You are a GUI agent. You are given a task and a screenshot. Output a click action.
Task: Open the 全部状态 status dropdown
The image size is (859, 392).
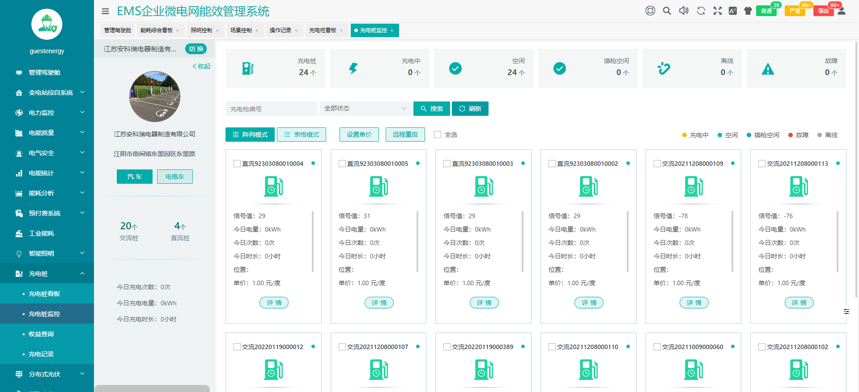coord(365,109)
